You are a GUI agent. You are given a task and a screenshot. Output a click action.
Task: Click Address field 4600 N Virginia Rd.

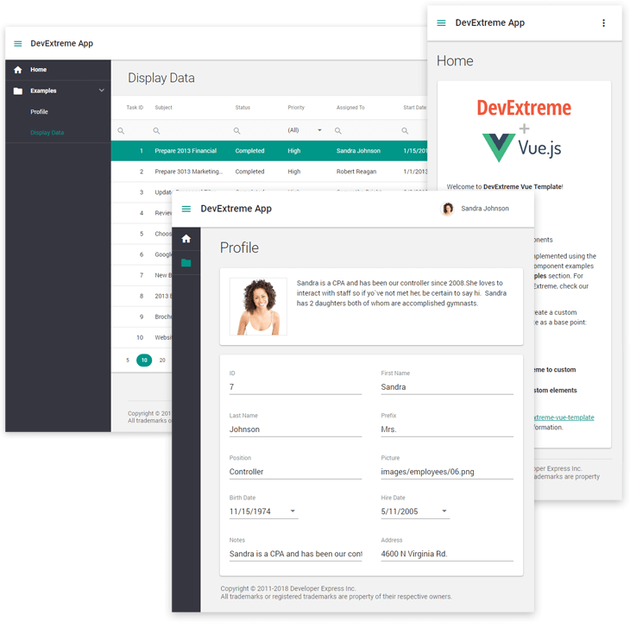coord(447,554)
